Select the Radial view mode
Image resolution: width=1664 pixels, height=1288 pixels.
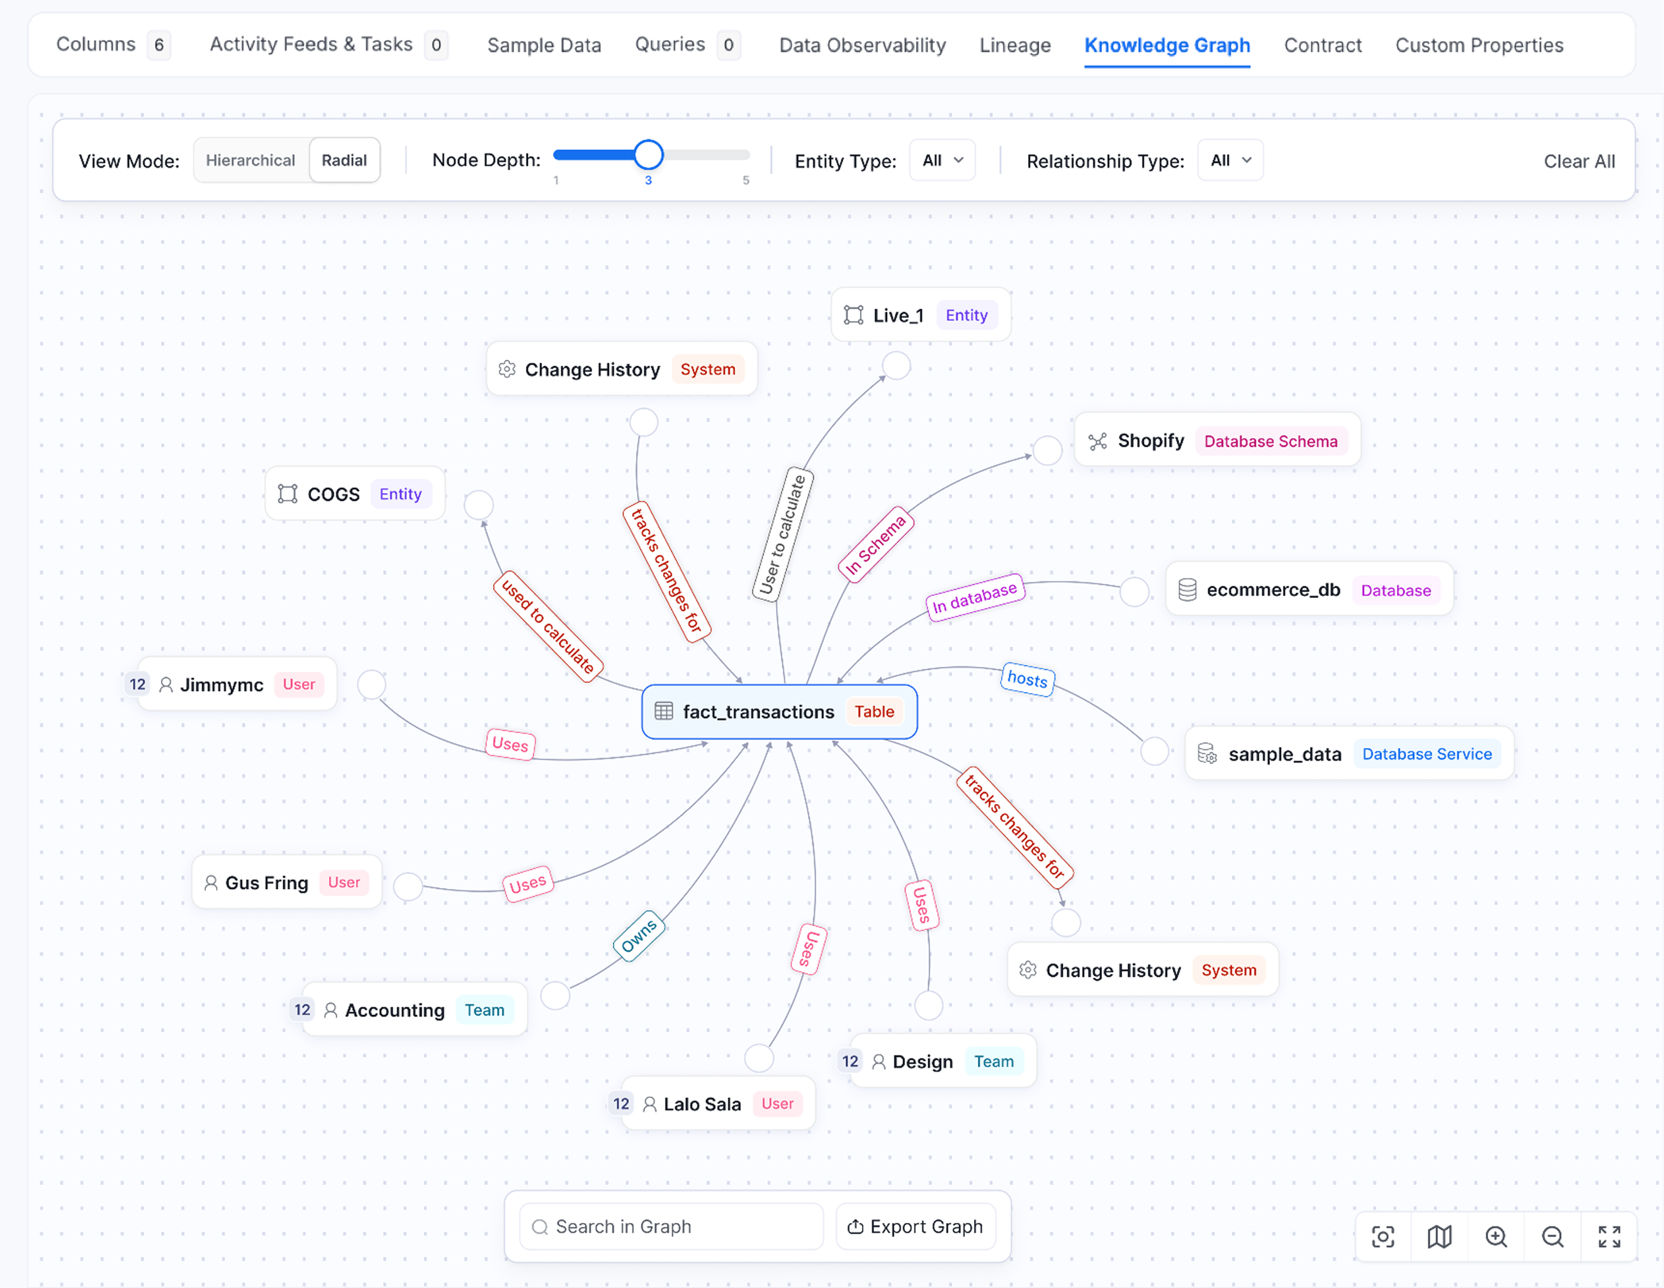click(x=344, y=160)
